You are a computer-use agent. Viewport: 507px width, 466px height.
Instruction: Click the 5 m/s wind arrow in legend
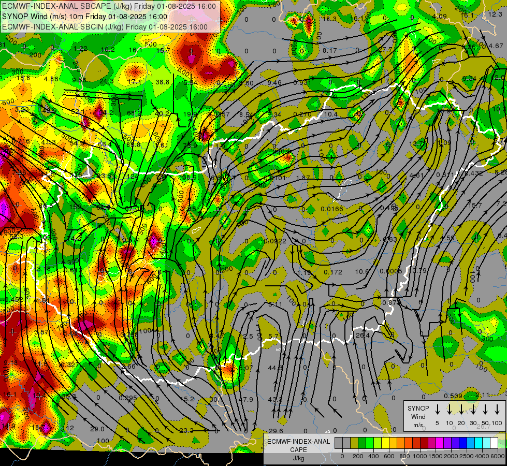point(438,409)
